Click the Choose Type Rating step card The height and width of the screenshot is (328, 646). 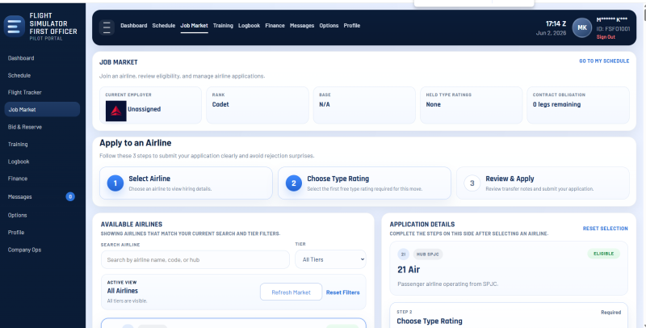tap(364, 183)
